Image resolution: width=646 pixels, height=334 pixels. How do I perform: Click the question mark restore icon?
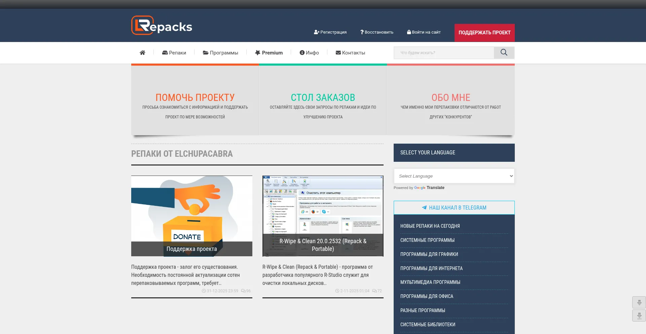[362, 32]
